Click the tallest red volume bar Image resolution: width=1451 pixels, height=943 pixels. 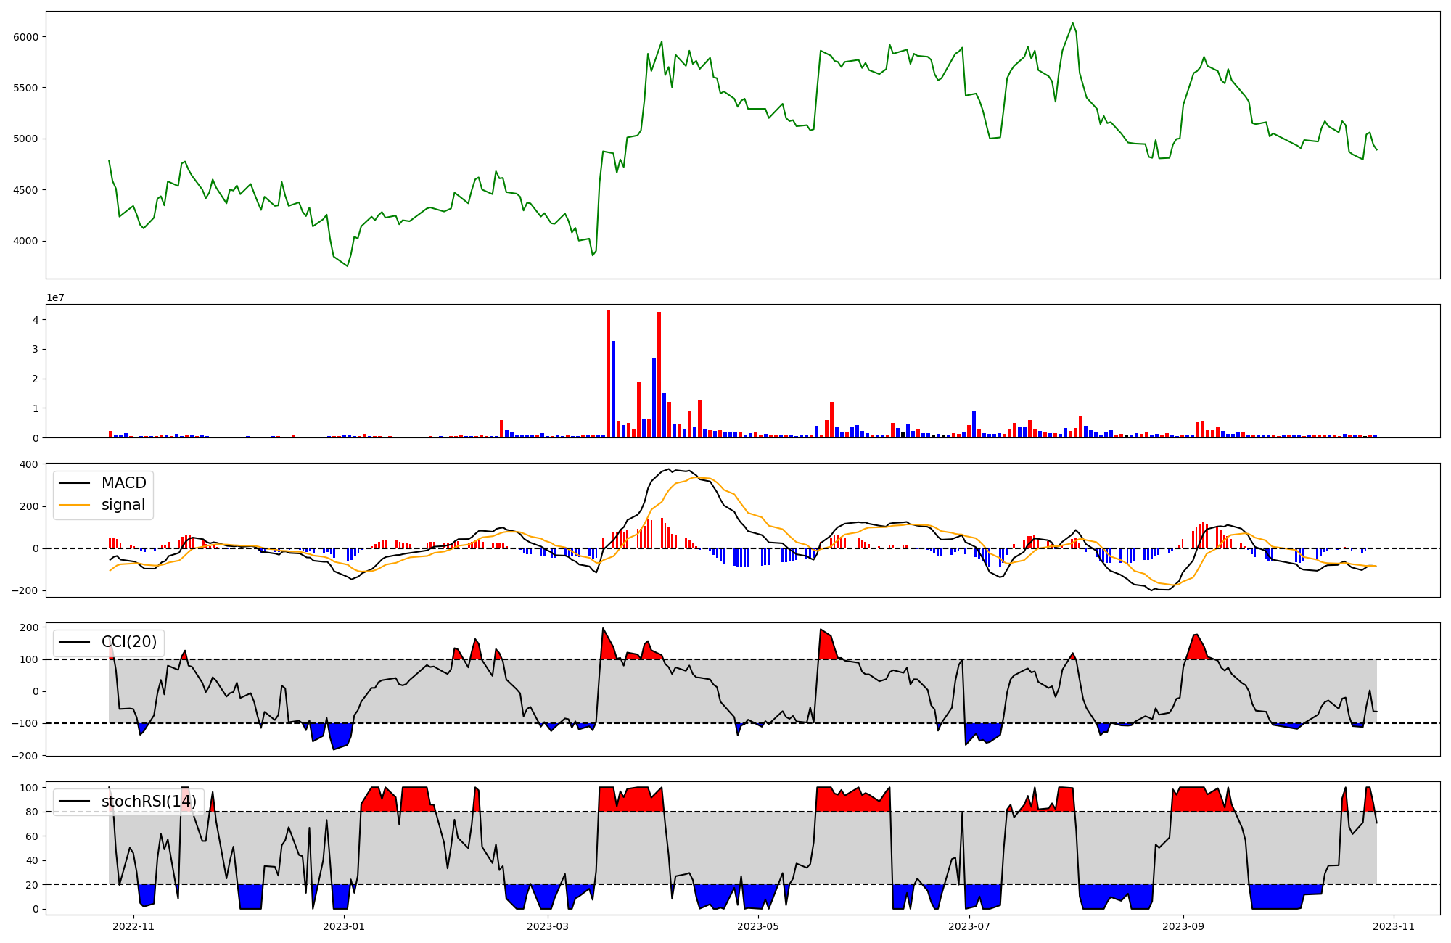click(x=608, y=374)
